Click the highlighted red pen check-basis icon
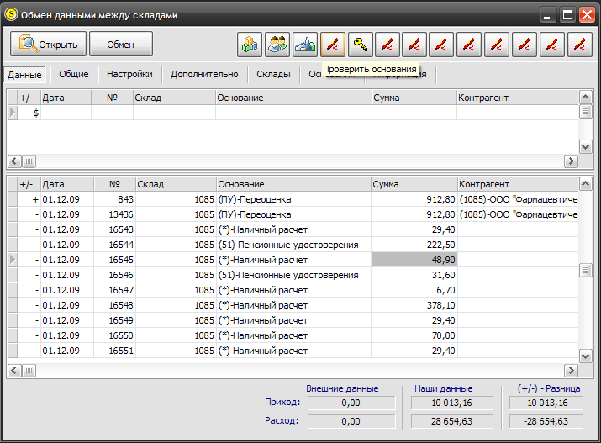Screen dimensions: 601x443 pos(332,45)
